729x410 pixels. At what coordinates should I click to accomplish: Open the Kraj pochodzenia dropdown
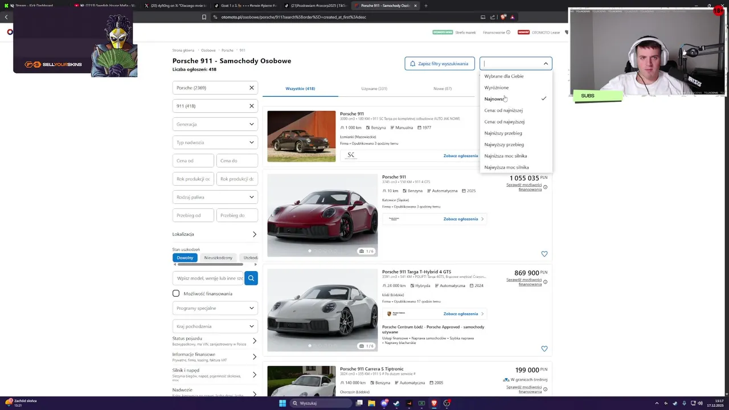point(215,326)
